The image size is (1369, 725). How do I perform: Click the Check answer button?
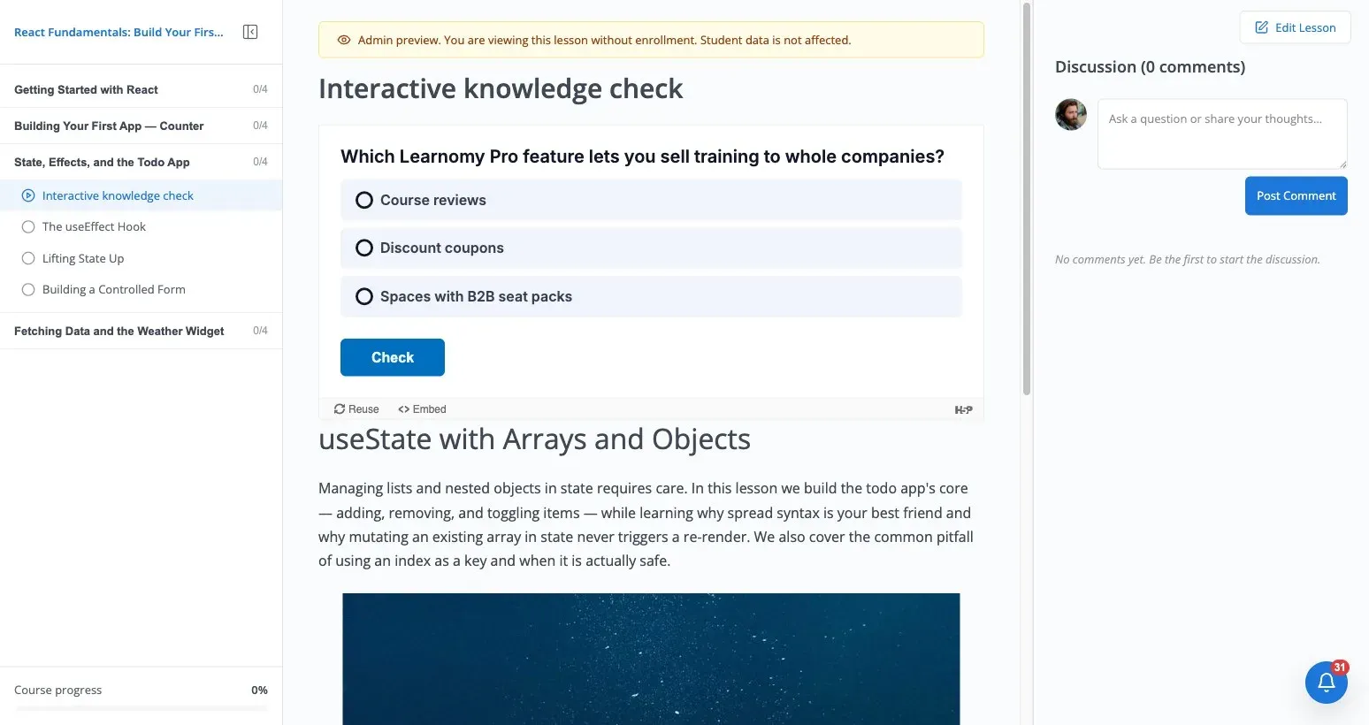tap(393, 357)
